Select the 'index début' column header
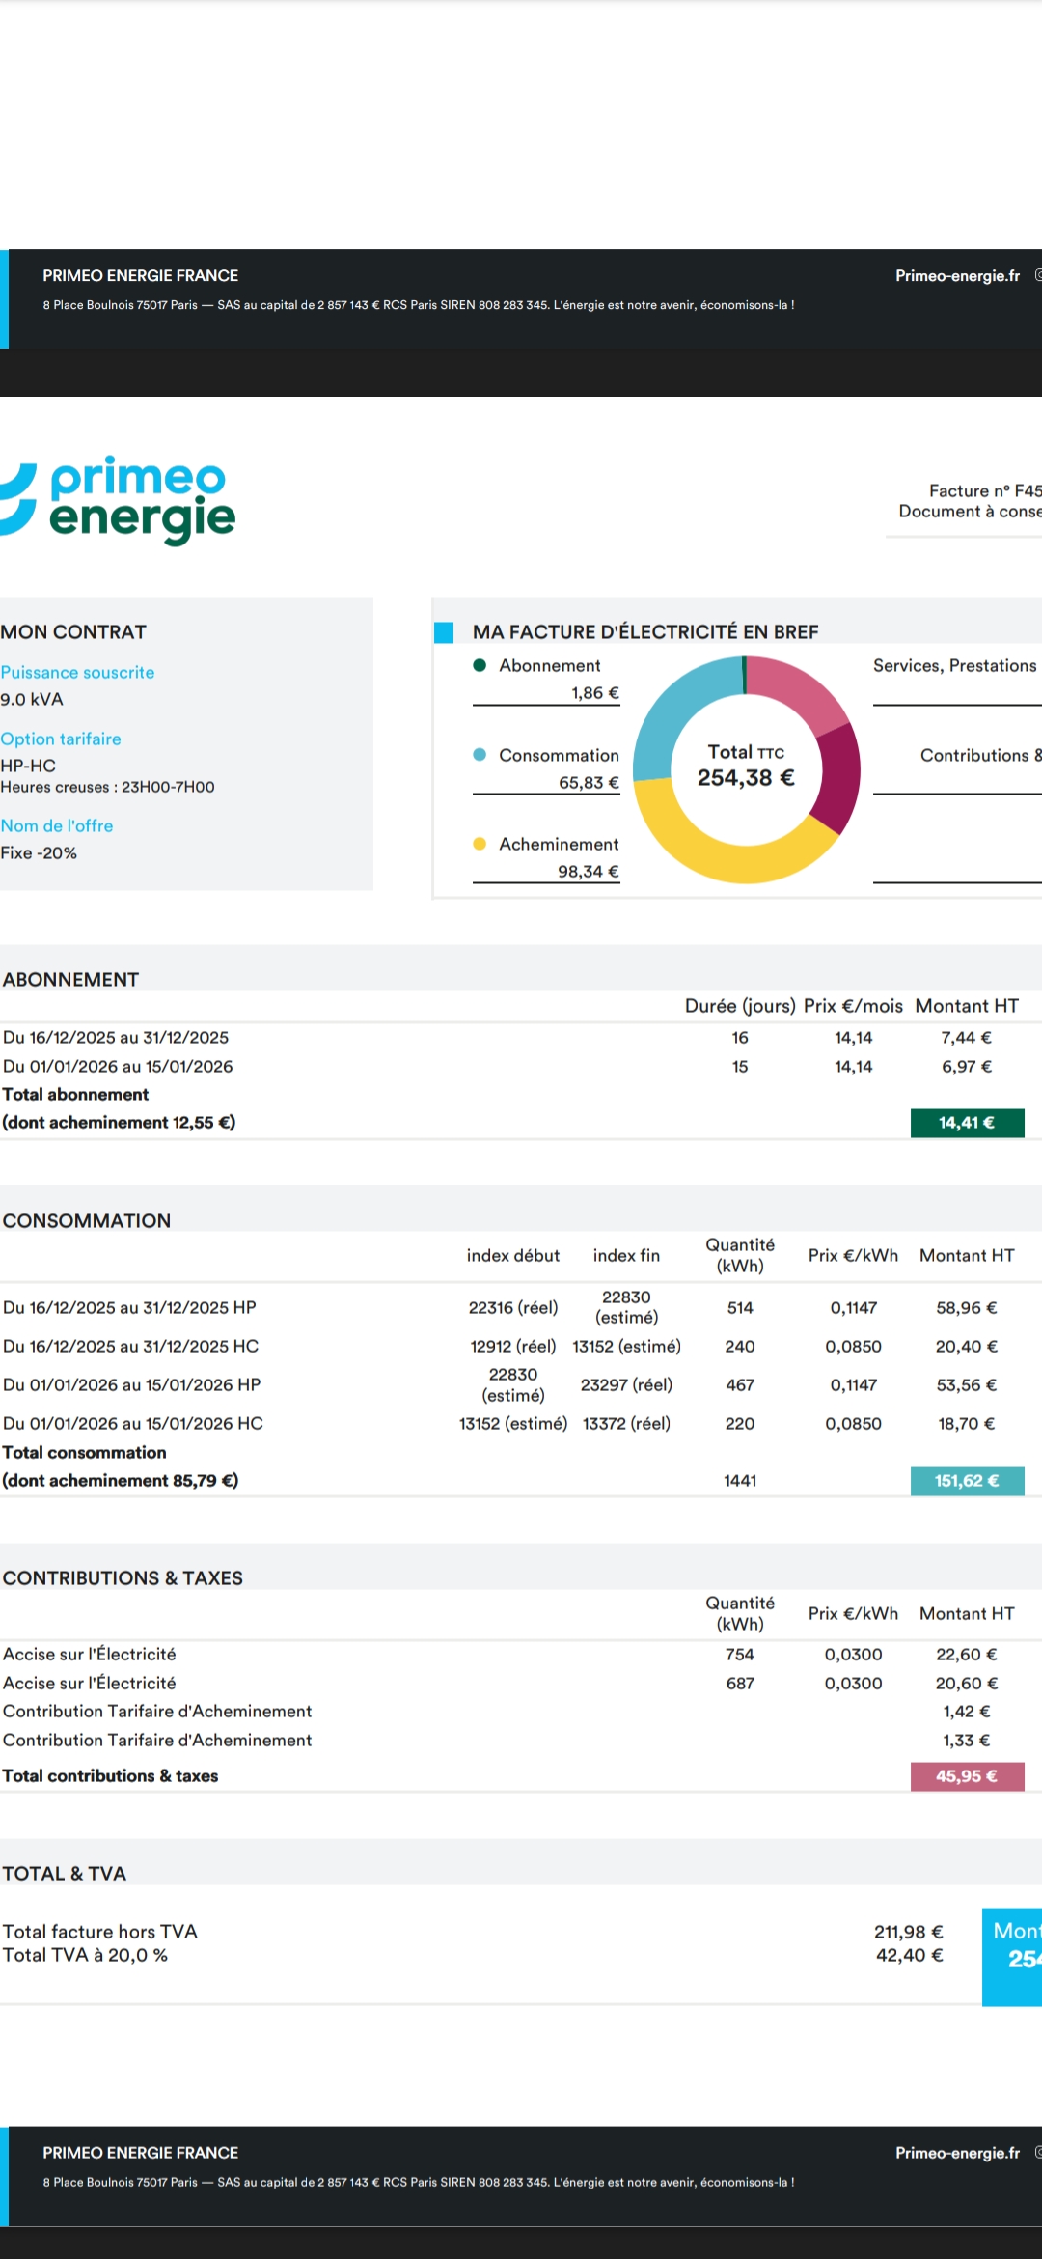The width and height of the screenshot is (1042, 2259). (x=513, y=1256)
